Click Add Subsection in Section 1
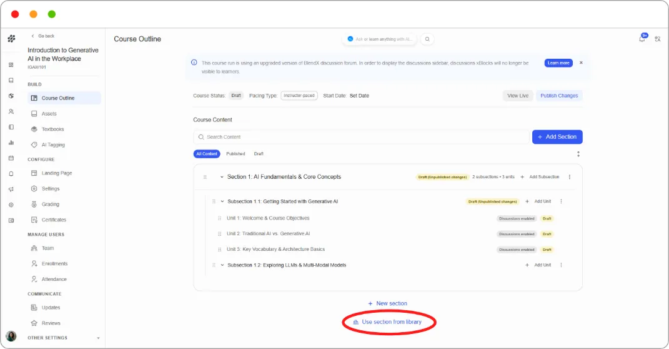The width and height of the screenshot is (669, 349). (x=540, y=177)
